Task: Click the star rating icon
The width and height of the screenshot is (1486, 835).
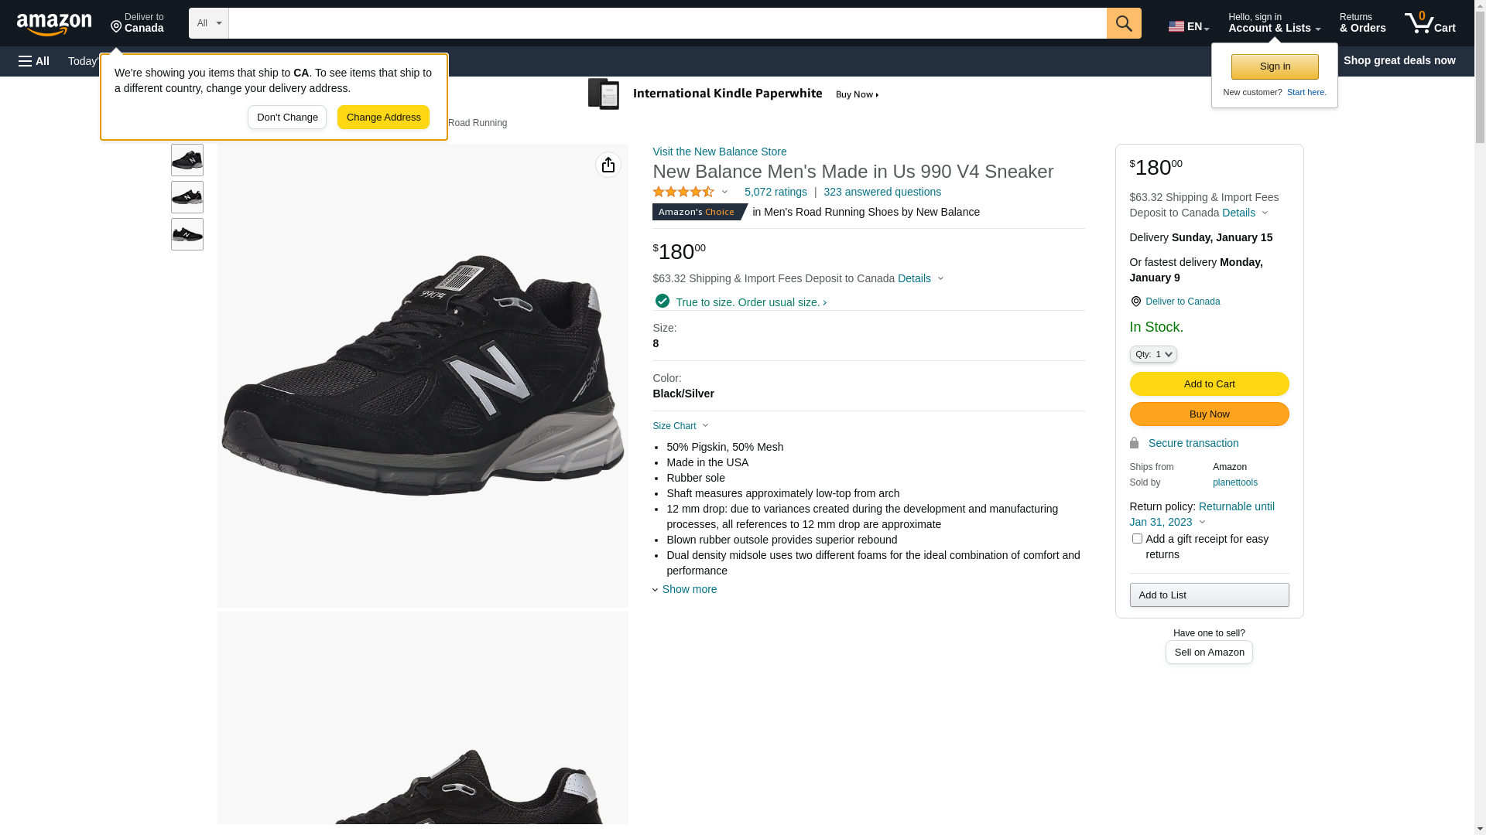Action: [683, 192]
